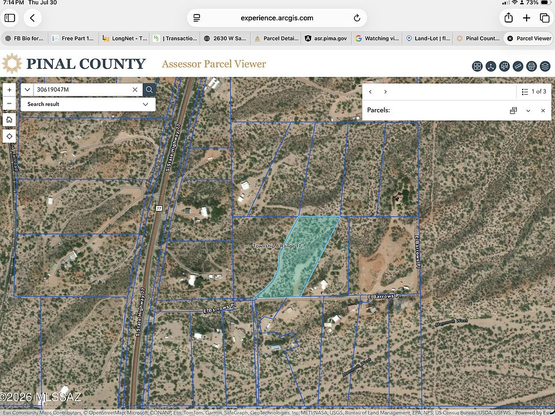Toggle Safari sidebar panel
This screenshot has height=416, width=555.
coord(10,18)
